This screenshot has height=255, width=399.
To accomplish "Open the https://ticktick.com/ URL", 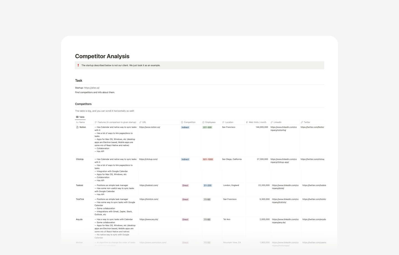I will click(149, 199).
